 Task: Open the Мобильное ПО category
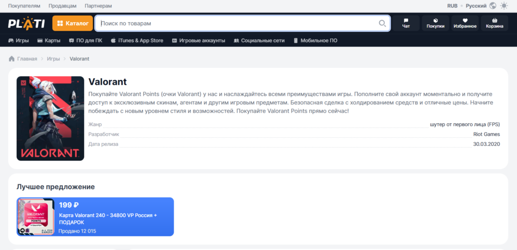(315, 40)
